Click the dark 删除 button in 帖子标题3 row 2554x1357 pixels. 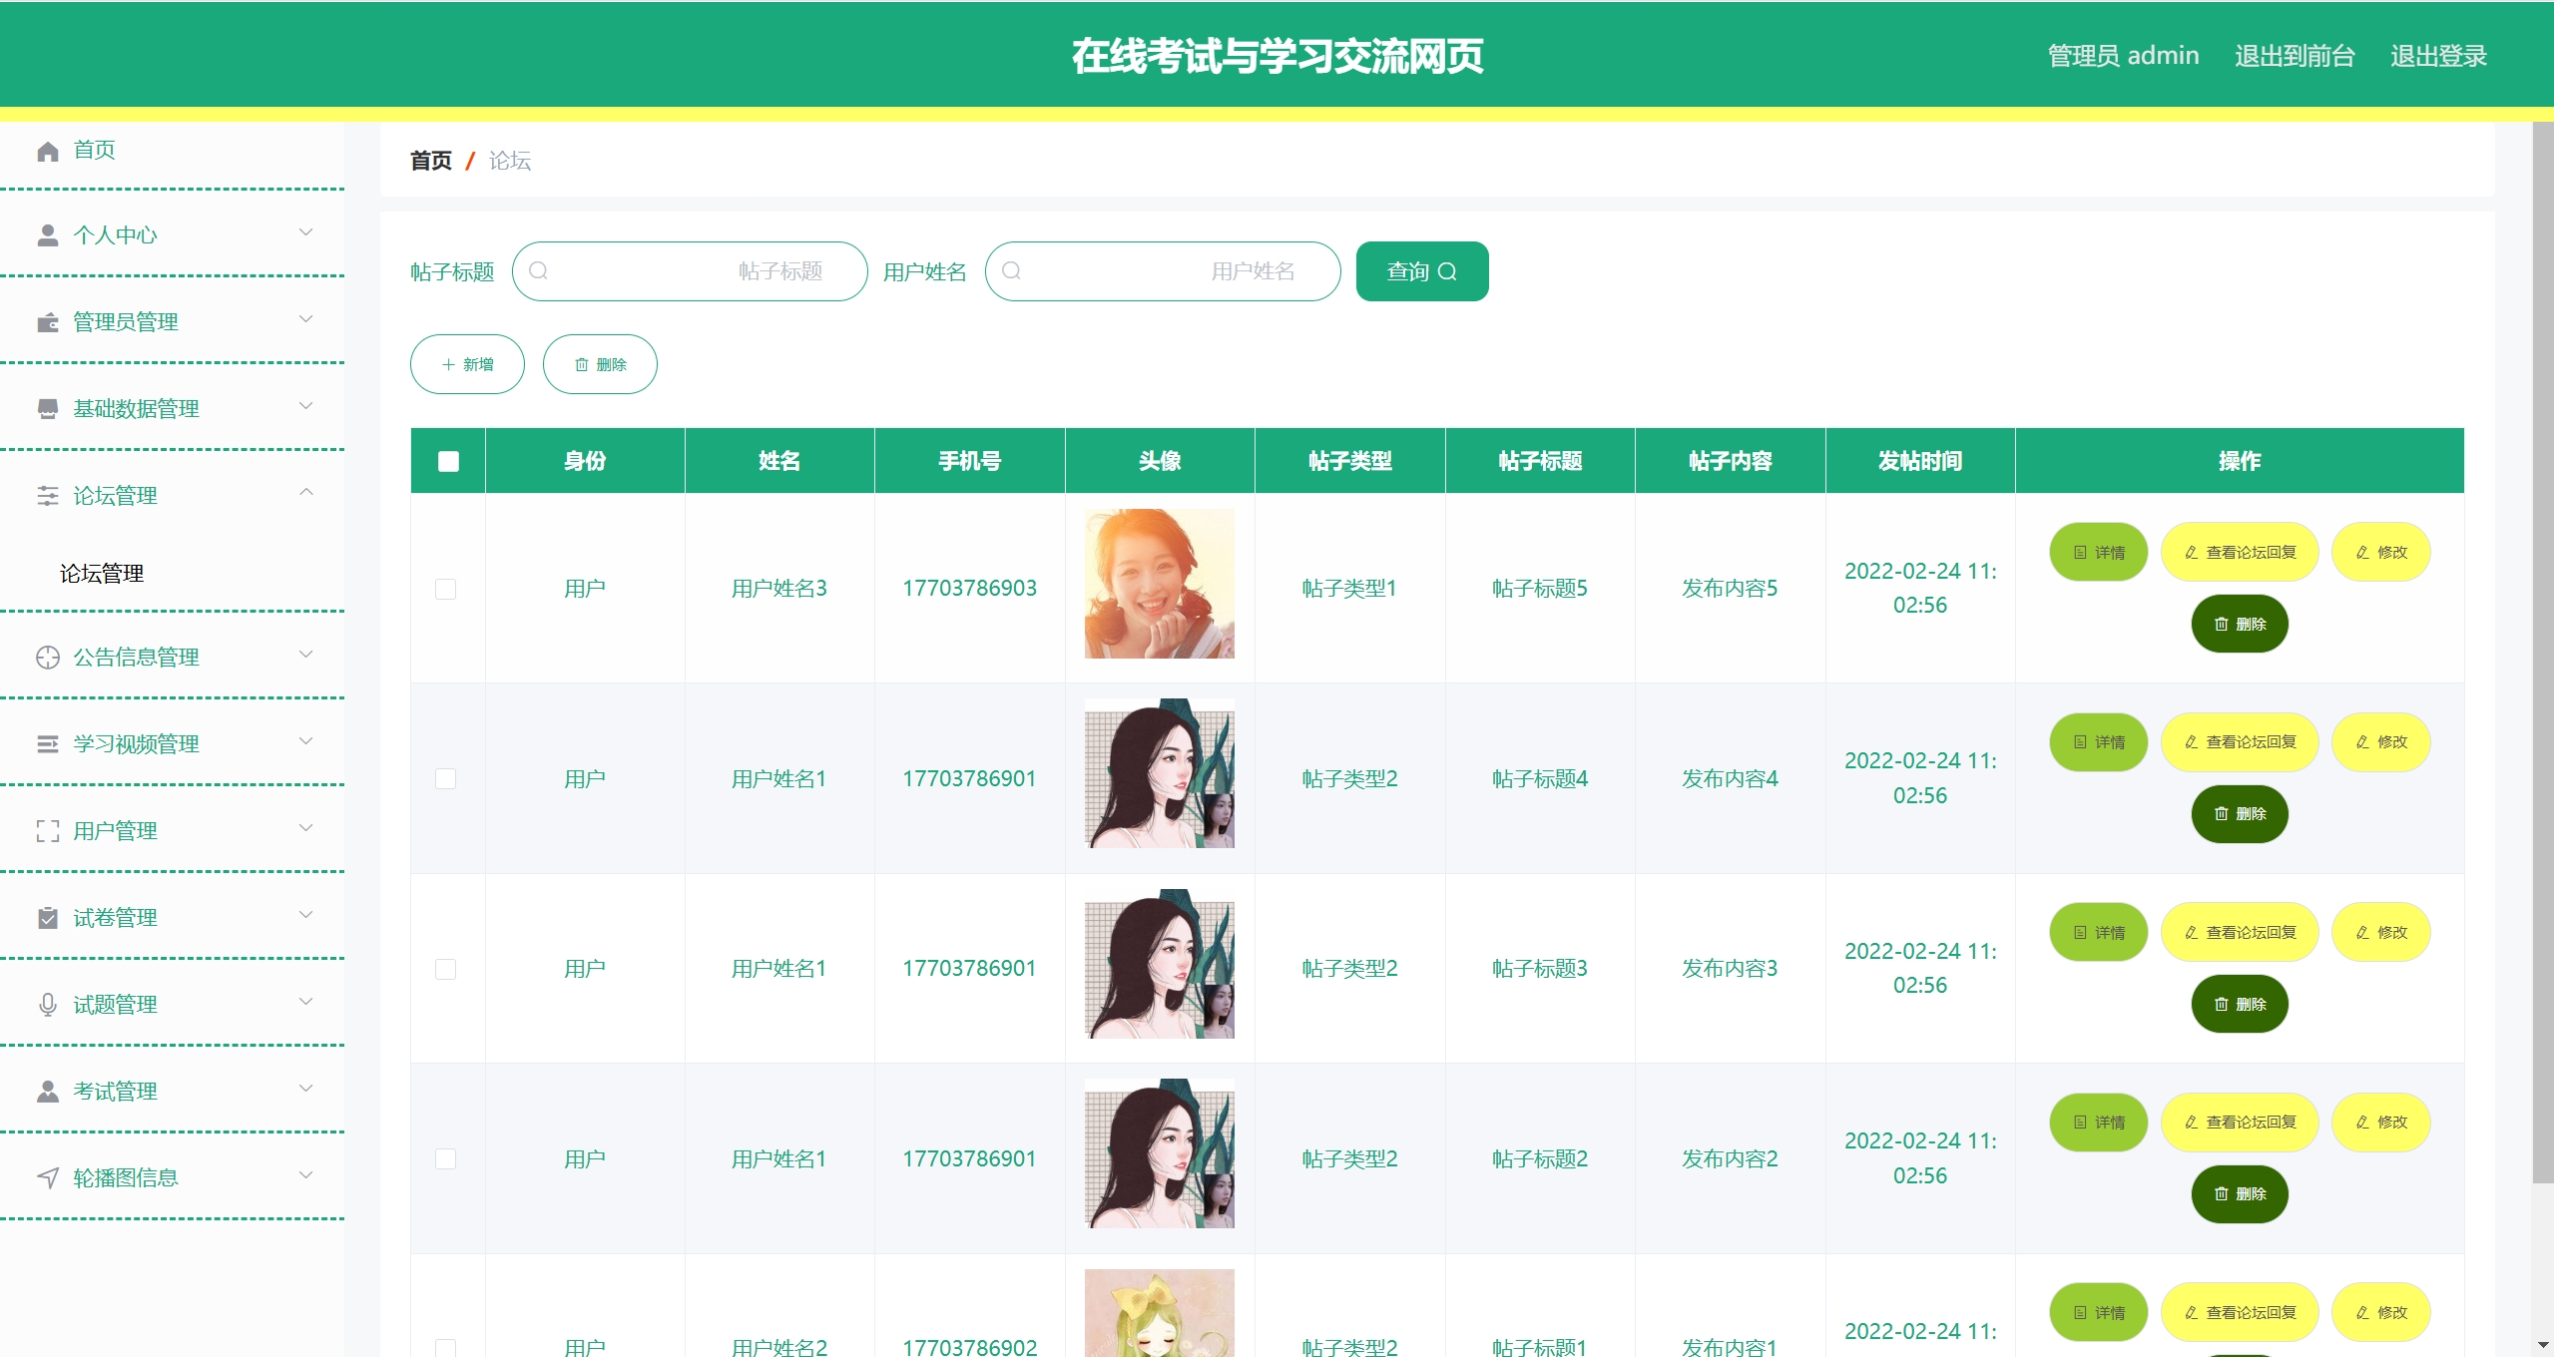[x=2240, y=1004]
